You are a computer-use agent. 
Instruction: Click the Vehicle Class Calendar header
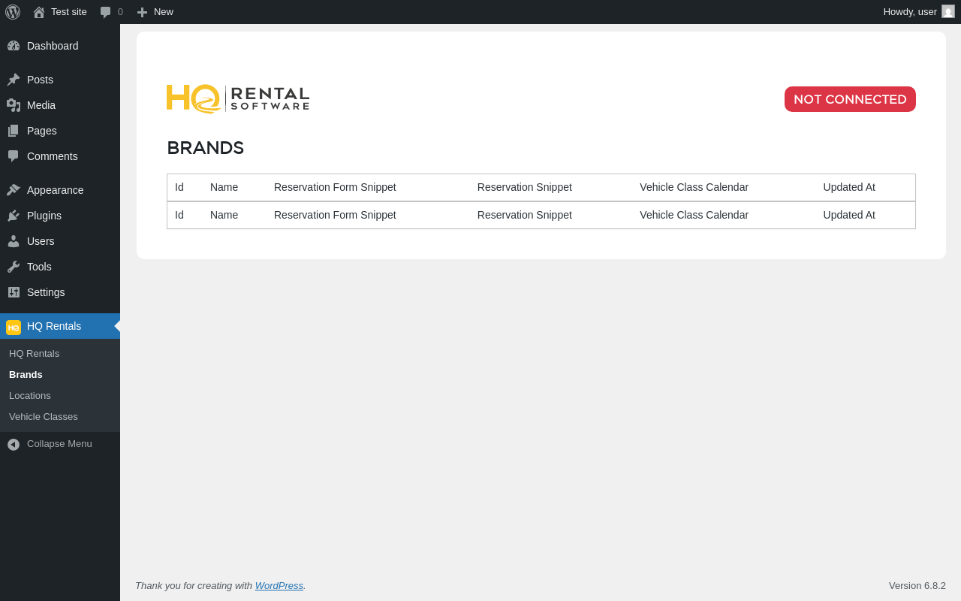[694, 187]
